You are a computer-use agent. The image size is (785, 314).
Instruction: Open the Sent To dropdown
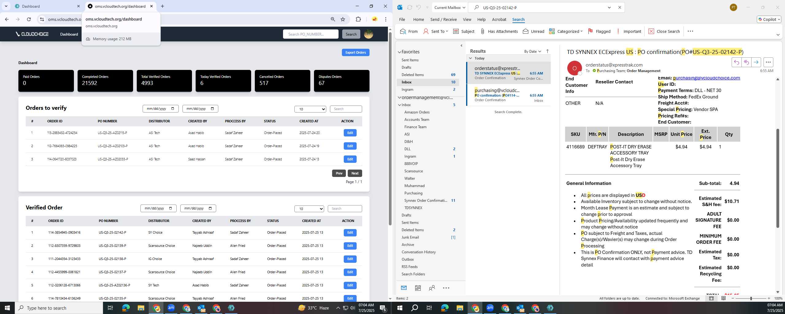pyautogui.click(x=436, y=31)
